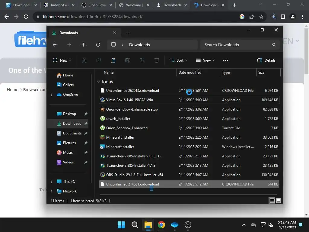Open Windows taskbar Search
This screenshot has height=232, width=309.
[135, 225]
